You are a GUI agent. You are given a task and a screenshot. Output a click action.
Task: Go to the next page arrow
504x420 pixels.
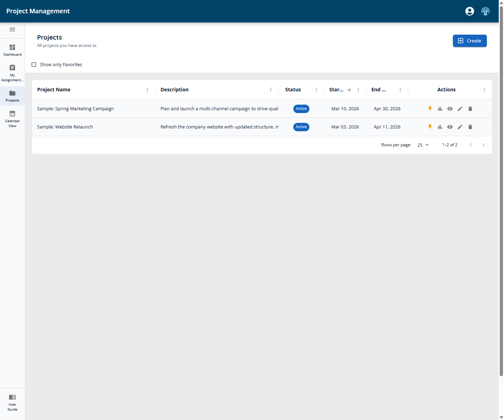pos(483,145)
